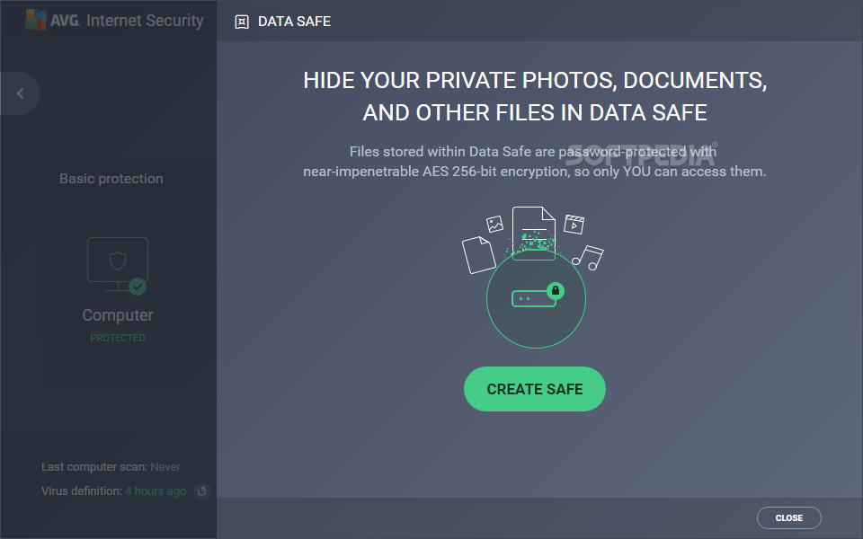863x539 pixels.
Task: Click the Data Safe icon in the header
Action: (242, 22)
